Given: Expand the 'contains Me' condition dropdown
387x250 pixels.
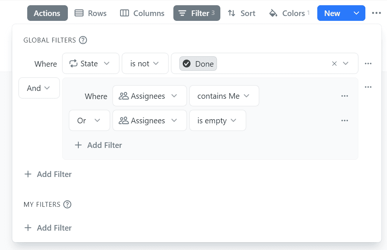Looking at the screenshot, I should [x=224, y=96].
